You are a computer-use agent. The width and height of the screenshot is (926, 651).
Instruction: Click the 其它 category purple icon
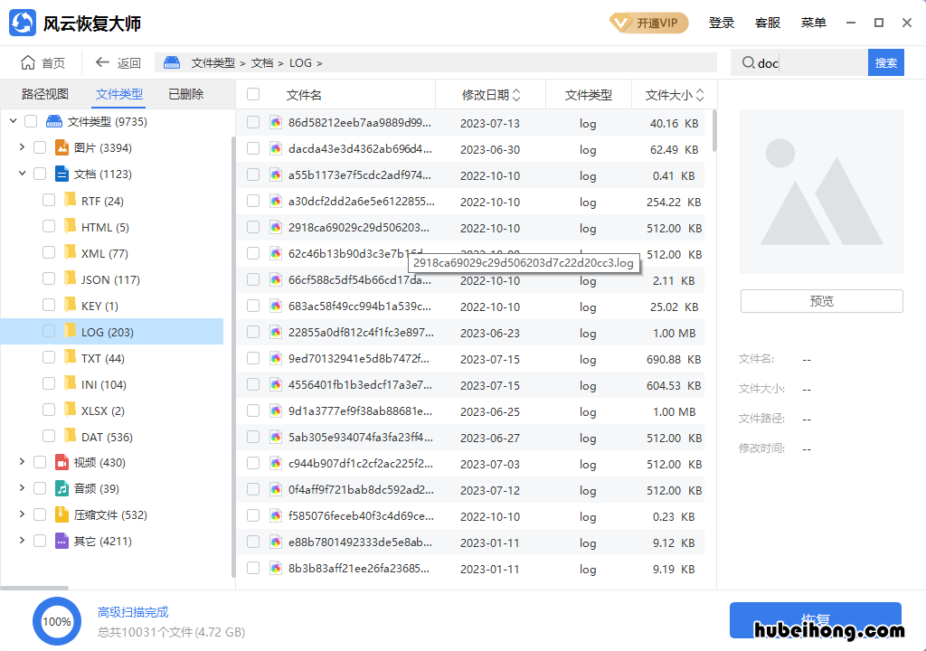pos(62,541)
